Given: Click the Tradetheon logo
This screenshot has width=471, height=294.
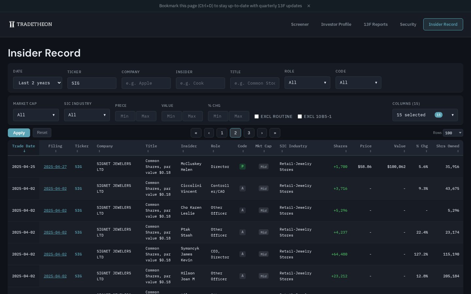Looking at the screenshot, I should pos(31,24).
